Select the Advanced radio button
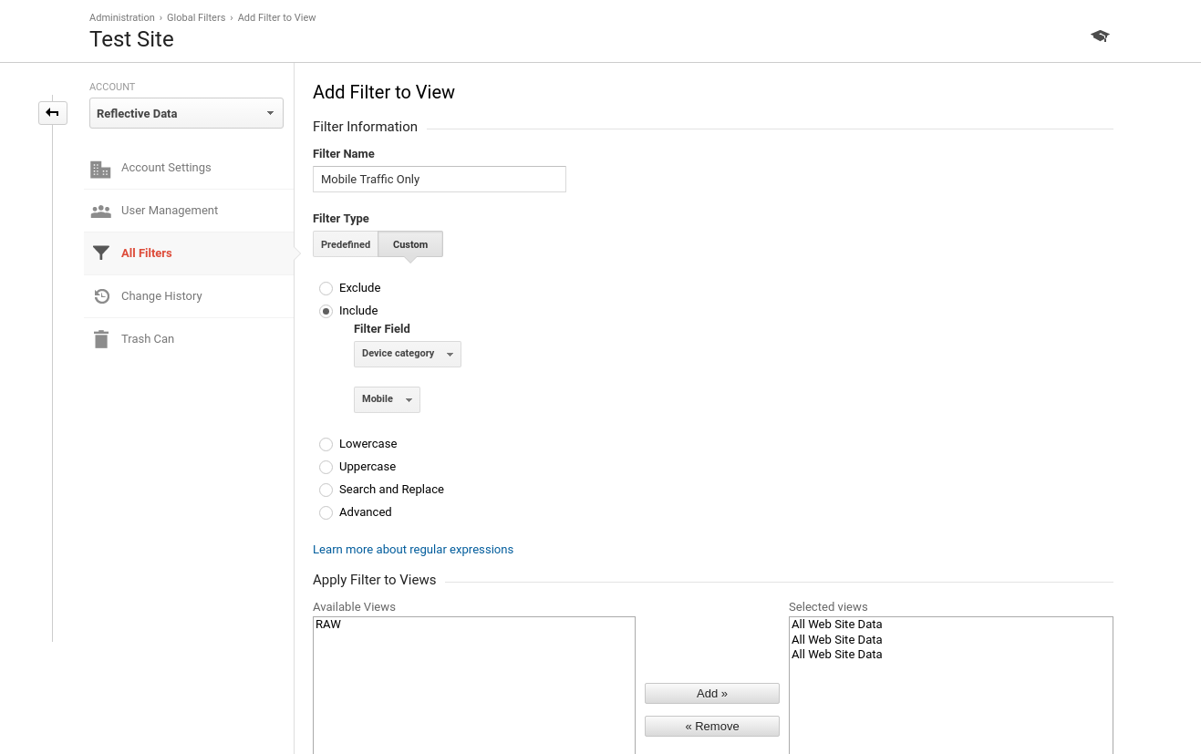 point(326,512)
